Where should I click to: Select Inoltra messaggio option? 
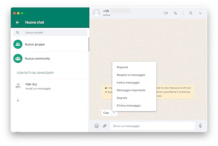pyautogui.click(x=134, y=82)
